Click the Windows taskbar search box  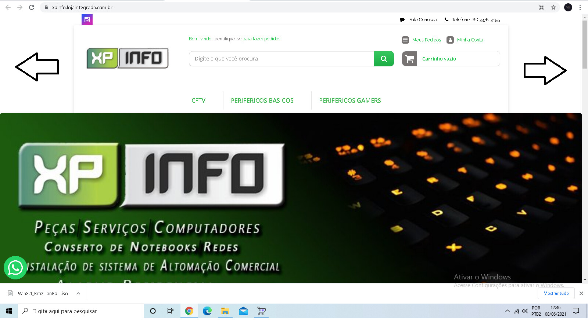click(x=81, y=311)
